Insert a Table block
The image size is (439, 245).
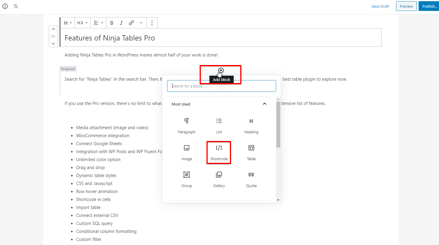251,152
